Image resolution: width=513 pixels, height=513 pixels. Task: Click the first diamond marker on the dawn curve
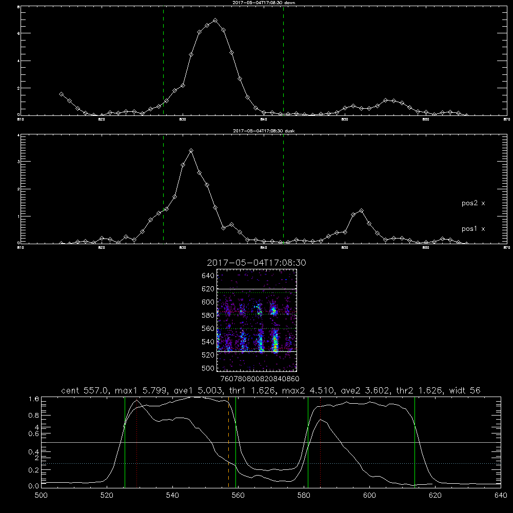[x=61, y=94]
